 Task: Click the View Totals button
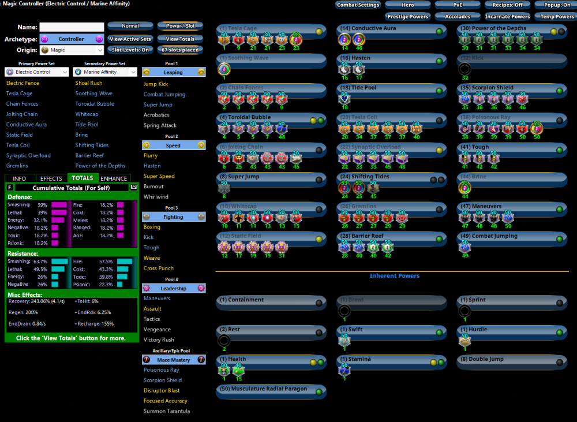coord(179,39)
